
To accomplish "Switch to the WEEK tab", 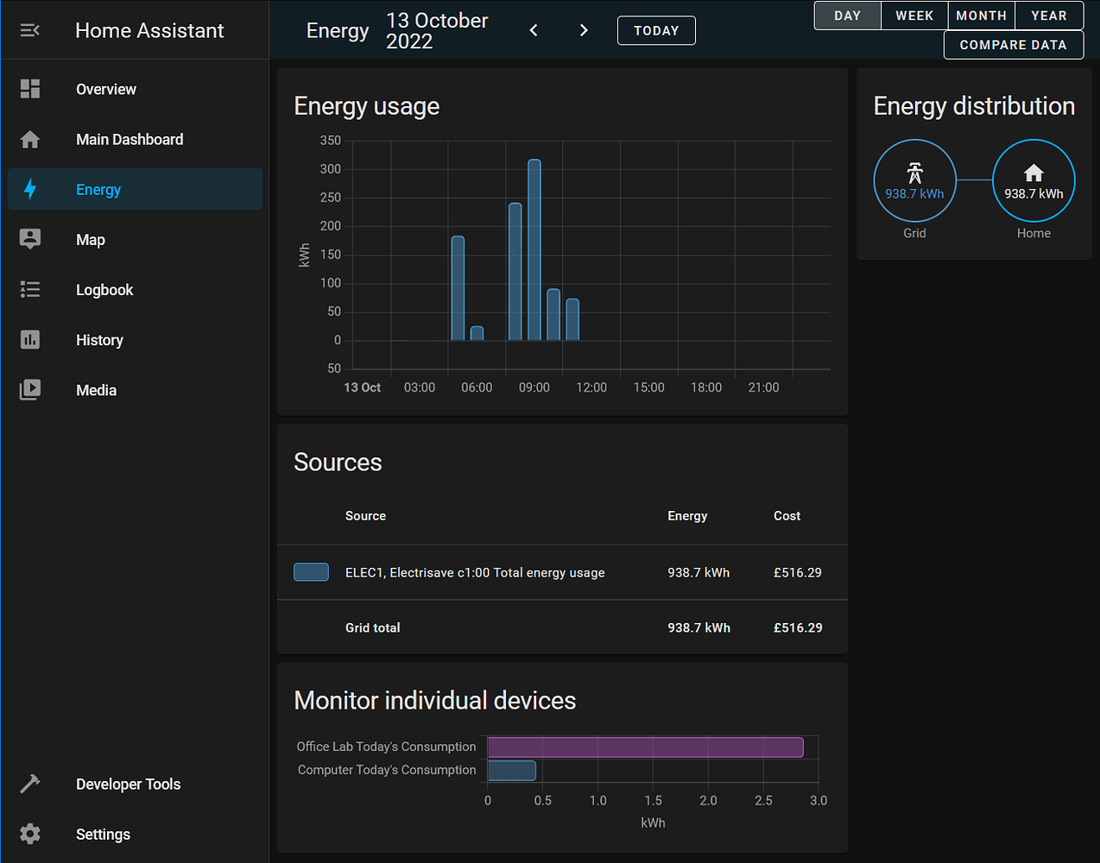I will [x=914, y=15].
